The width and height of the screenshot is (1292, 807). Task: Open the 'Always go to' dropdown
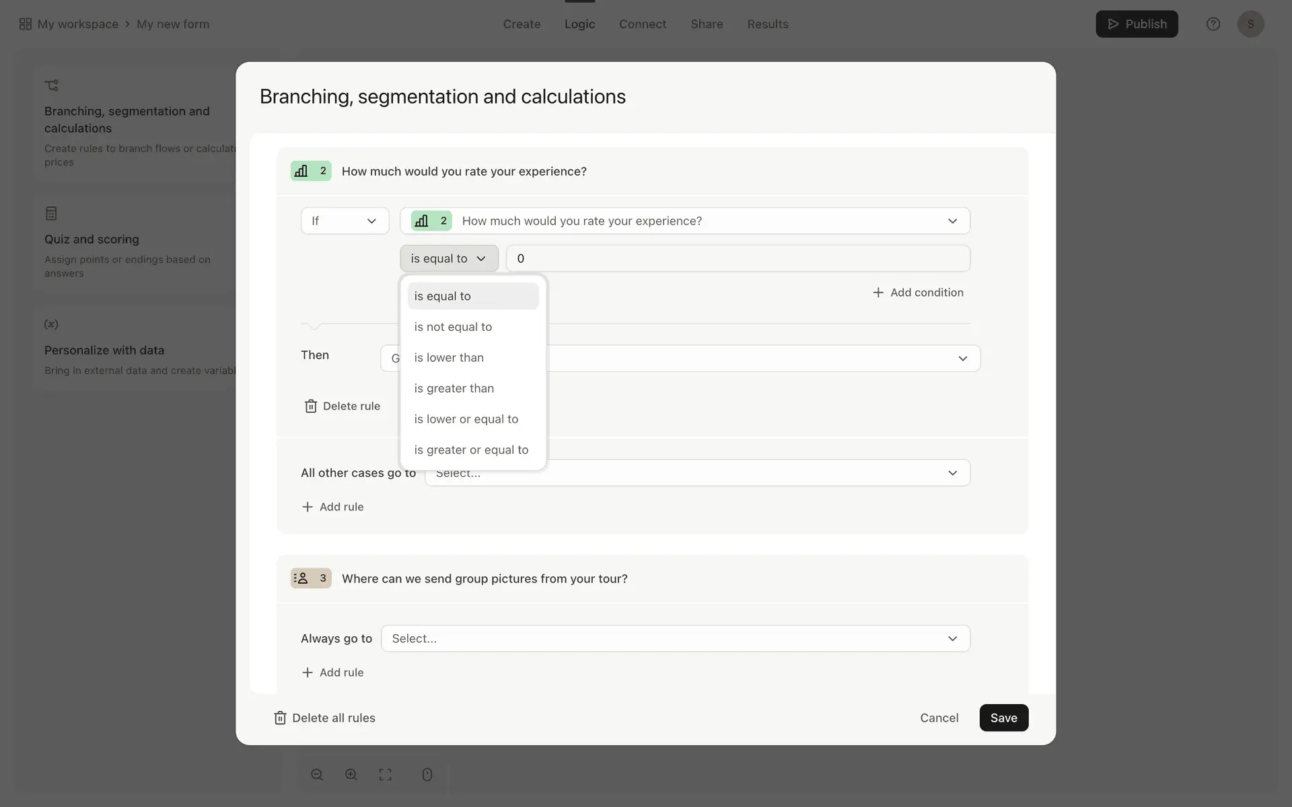675,638
